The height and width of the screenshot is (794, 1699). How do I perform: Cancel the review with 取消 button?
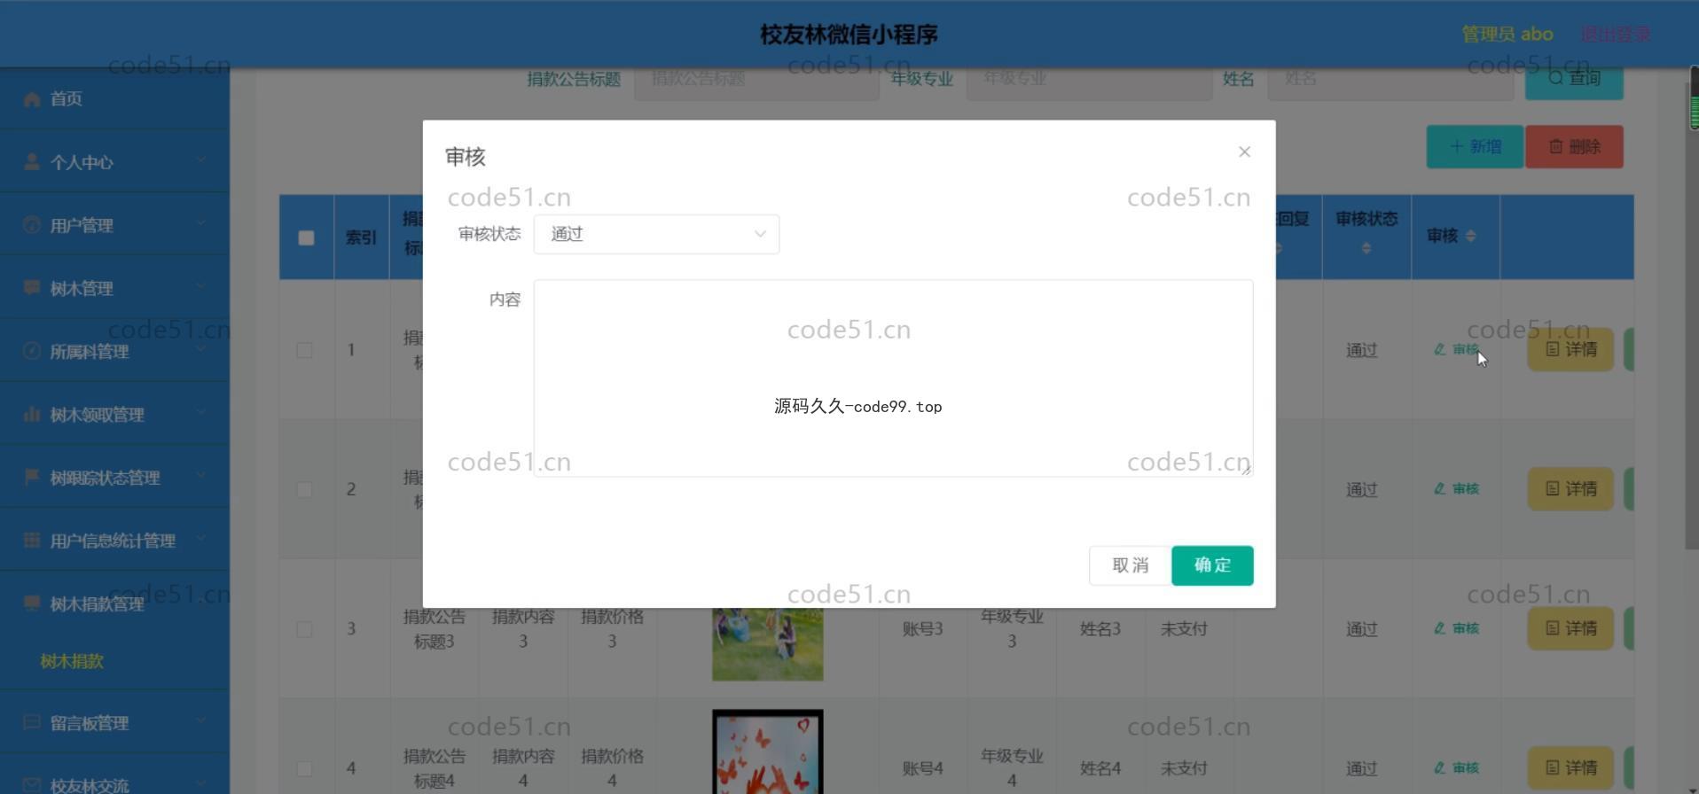[1130, 565]
